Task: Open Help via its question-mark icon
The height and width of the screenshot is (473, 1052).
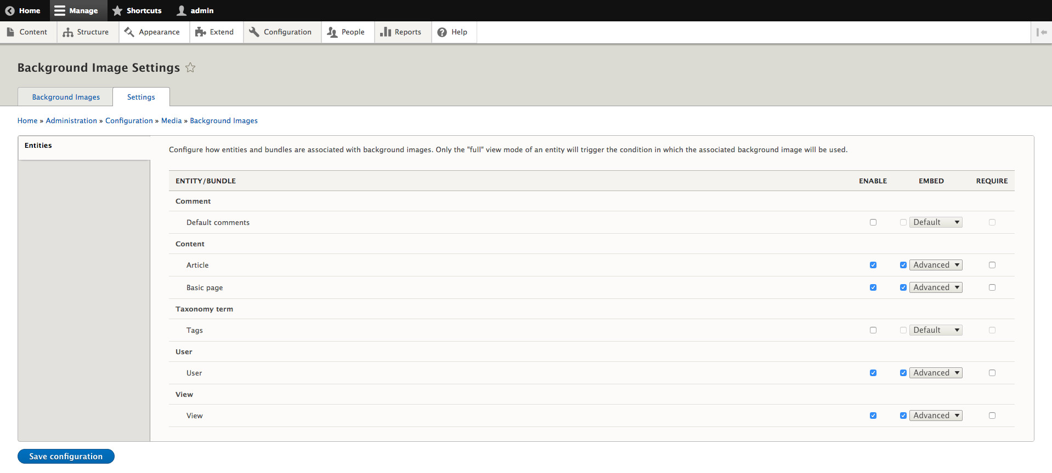Action: pos(442,32)
